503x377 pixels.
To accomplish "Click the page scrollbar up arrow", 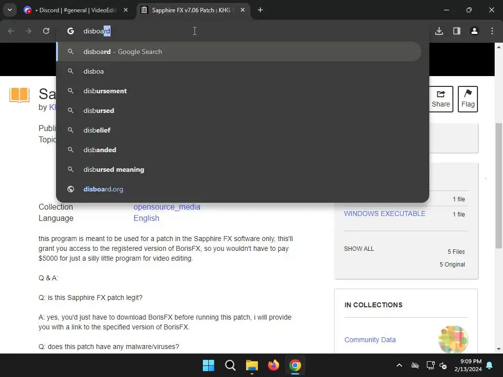I will coord(499,47).
